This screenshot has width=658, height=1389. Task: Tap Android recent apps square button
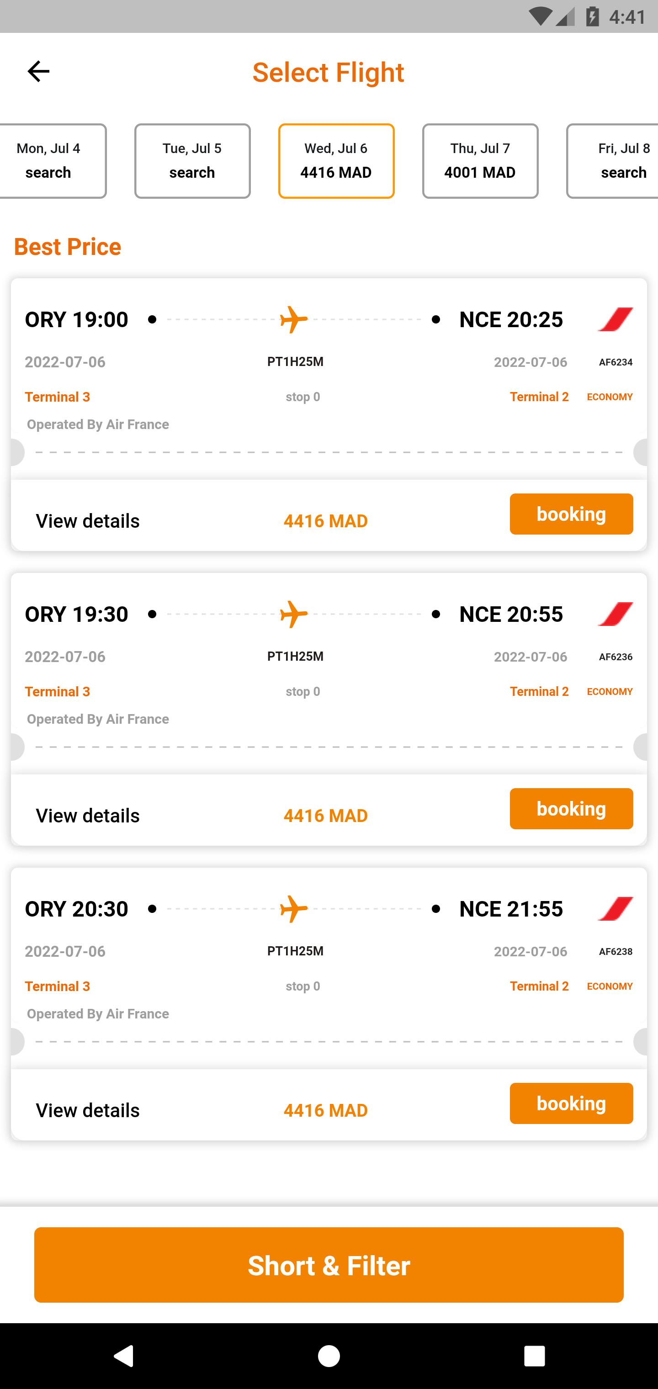(x=535, y=1356)
